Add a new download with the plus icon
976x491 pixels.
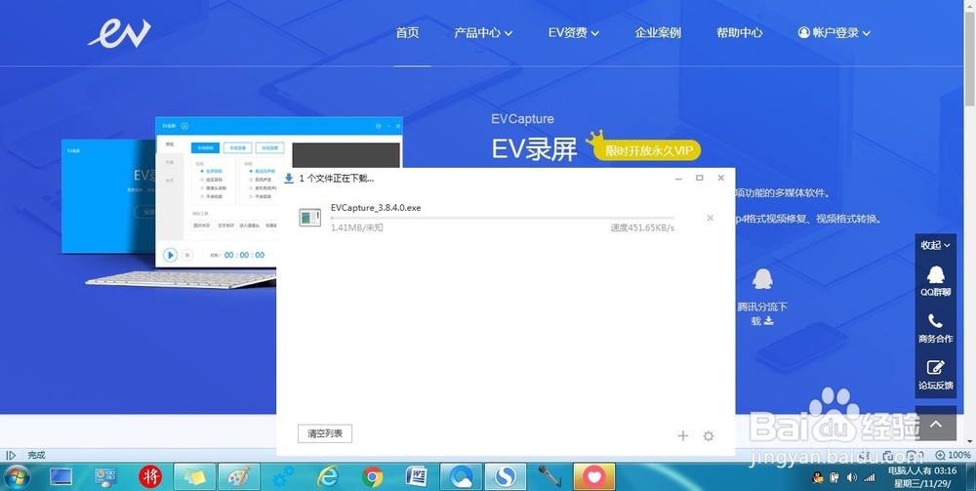click(683, 436)
